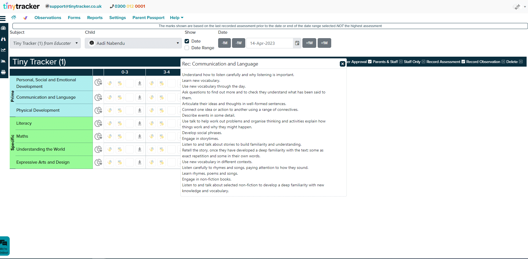Toggle the Record Assessment checkbox
This screenshot has width=528, height=259.
pos(463,62)
